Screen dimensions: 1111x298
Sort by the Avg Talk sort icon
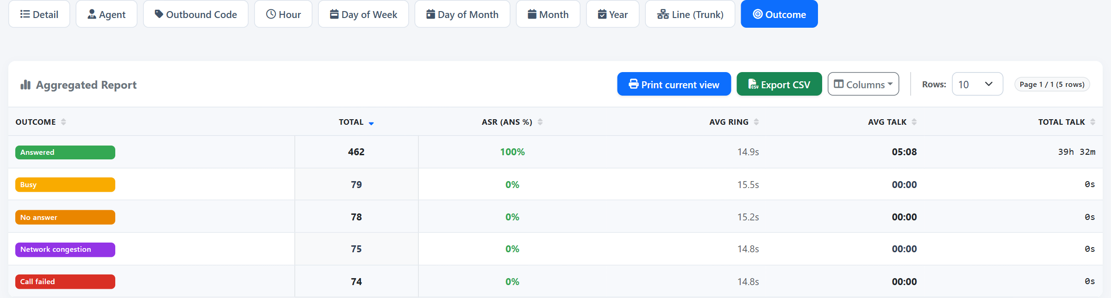tap(914, 122)
